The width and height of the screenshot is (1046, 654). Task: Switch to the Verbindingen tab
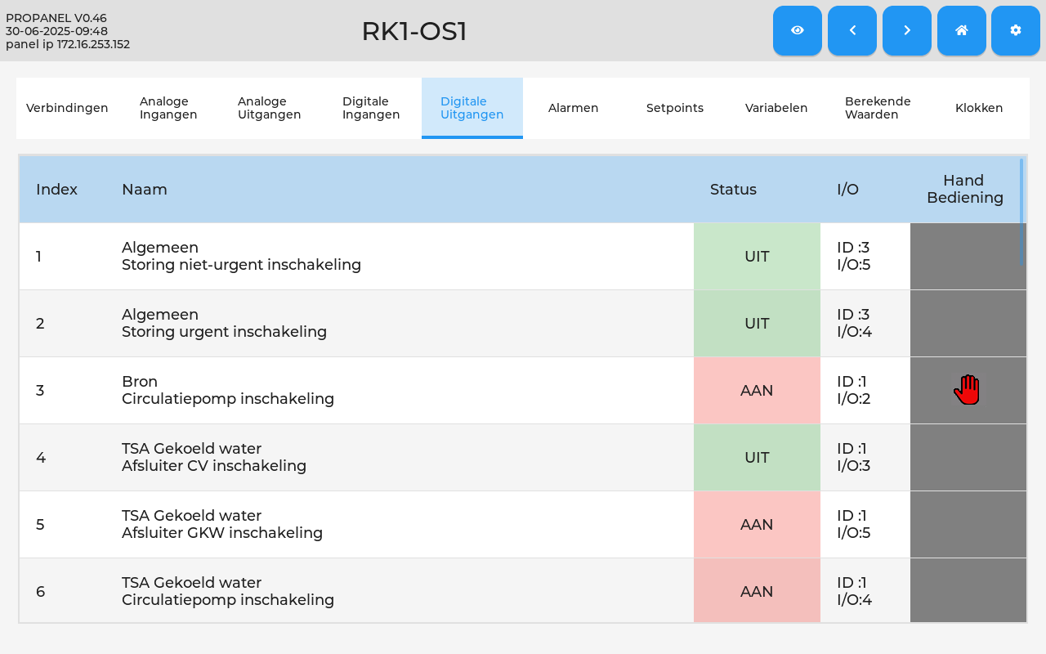[67, 108]
